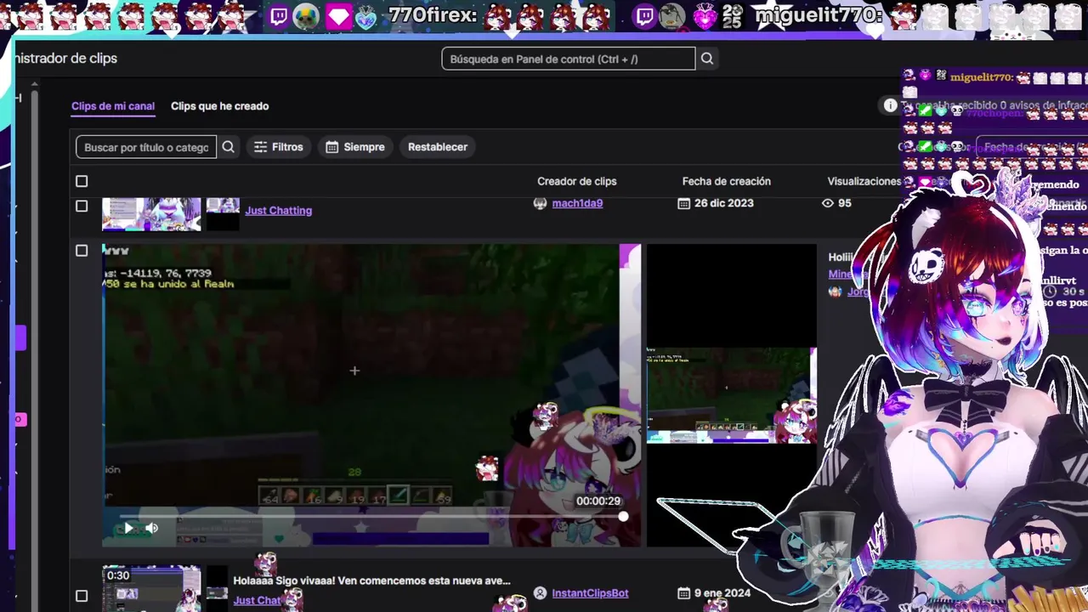The image size is (1088, 612).
Task: Click the 9 ene 2024 date text
Action: [x=722, y=593]
